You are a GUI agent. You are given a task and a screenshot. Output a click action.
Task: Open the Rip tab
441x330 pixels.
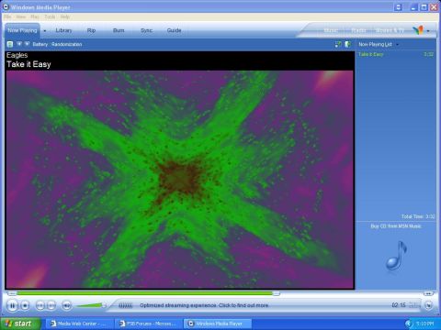pos(91,30)
